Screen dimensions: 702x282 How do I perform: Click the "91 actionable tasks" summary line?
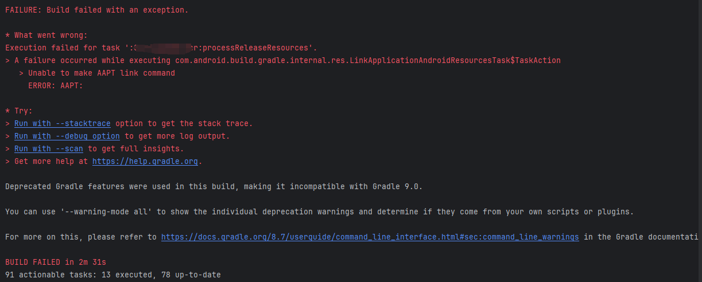click(113, 275)
